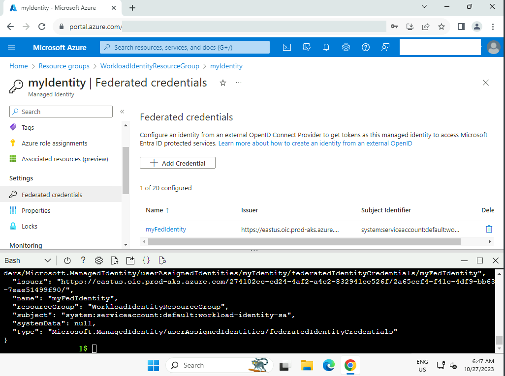Open the Feedback icon in header

click(x=385, y=48)
